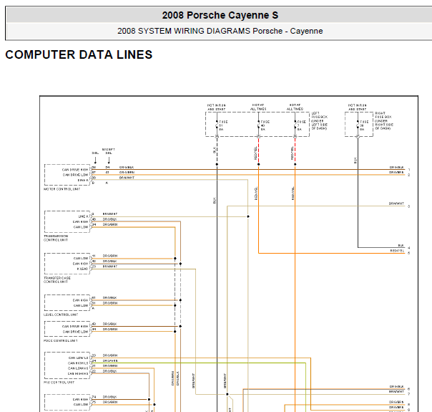432x412 pixels.
Task: Click the 'PDCC CONTROL UNIT' label
Action: click(x=61, y=341)
